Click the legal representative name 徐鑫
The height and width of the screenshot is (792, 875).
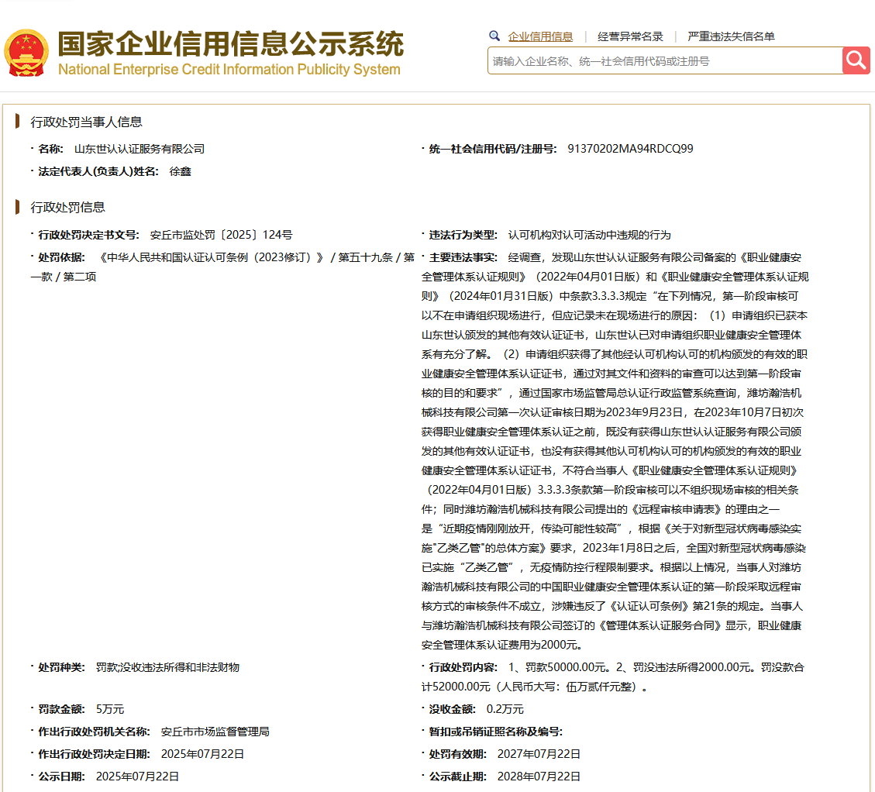click(x=181, y=171)
